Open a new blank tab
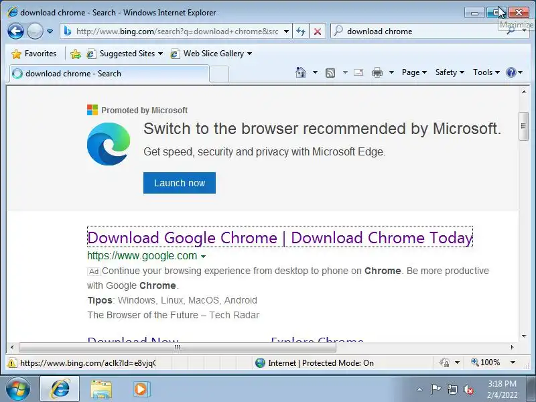Viewport: 536px width, 402px height. point(219,74)
